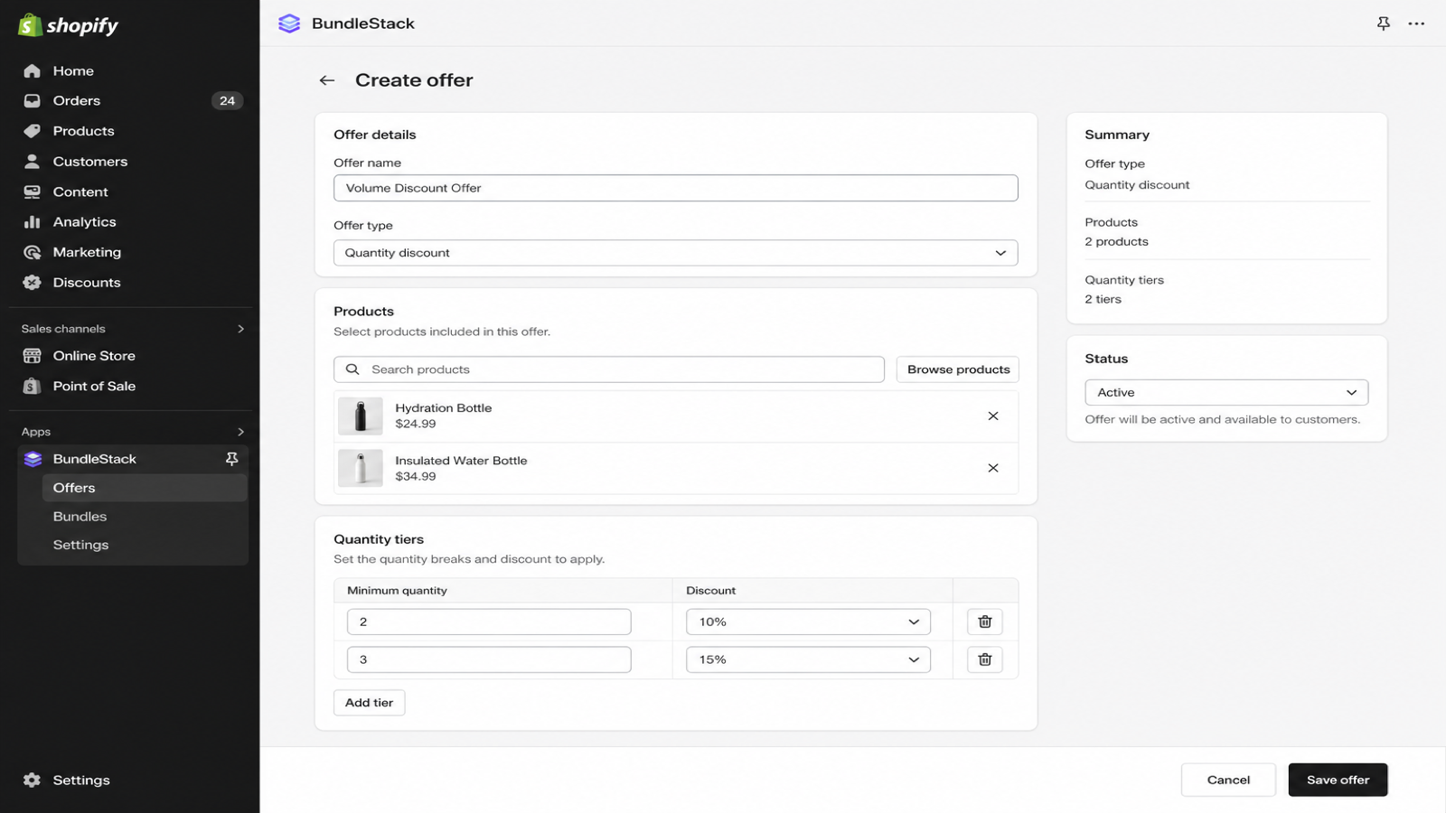This screenshot has height=813, width=1446.
Task: Click the Customers person icon
Action: point(33,161)
